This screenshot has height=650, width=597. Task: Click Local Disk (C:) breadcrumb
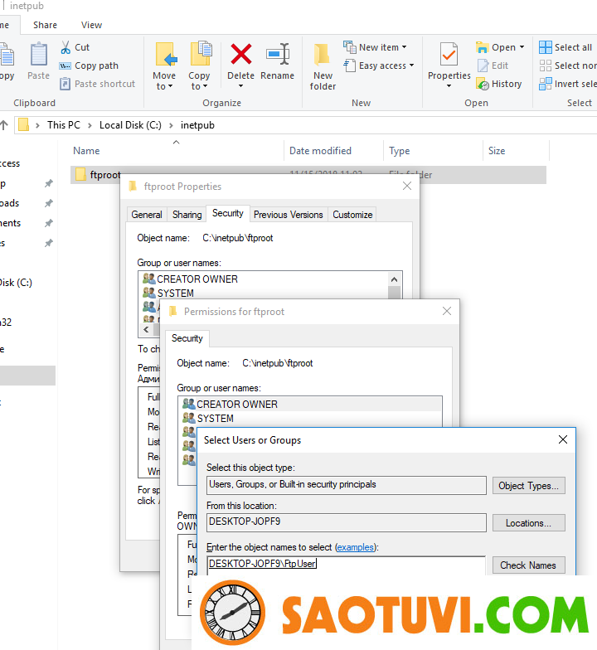130,125
